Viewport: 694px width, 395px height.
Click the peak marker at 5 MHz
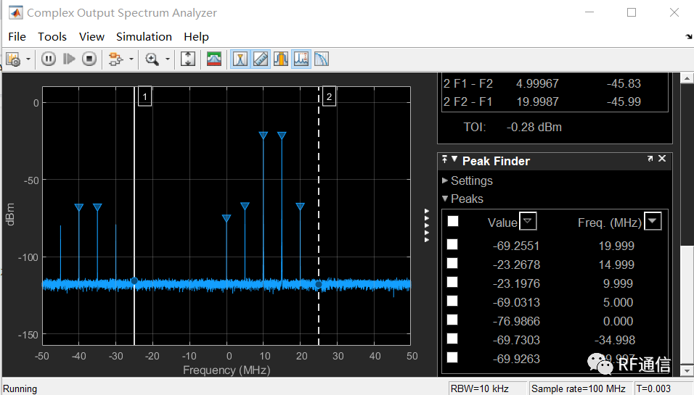(x=245, y=206)
